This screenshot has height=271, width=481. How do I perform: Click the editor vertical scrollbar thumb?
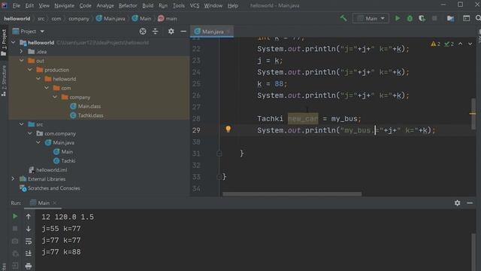pyautogui.click(x=473, y=114)
